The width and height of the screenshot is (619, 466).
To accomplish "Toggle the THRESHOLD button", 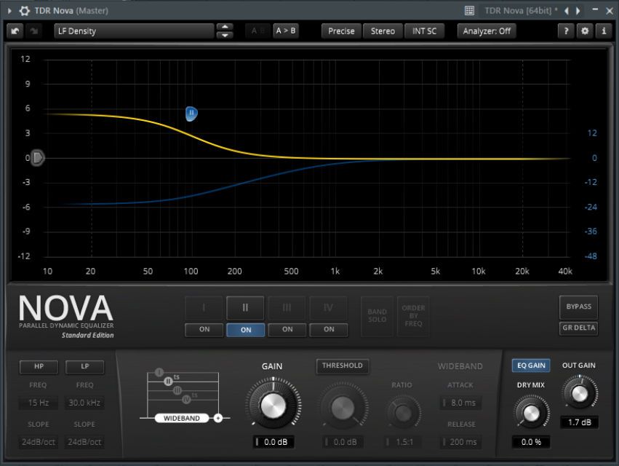I will 343,366.
